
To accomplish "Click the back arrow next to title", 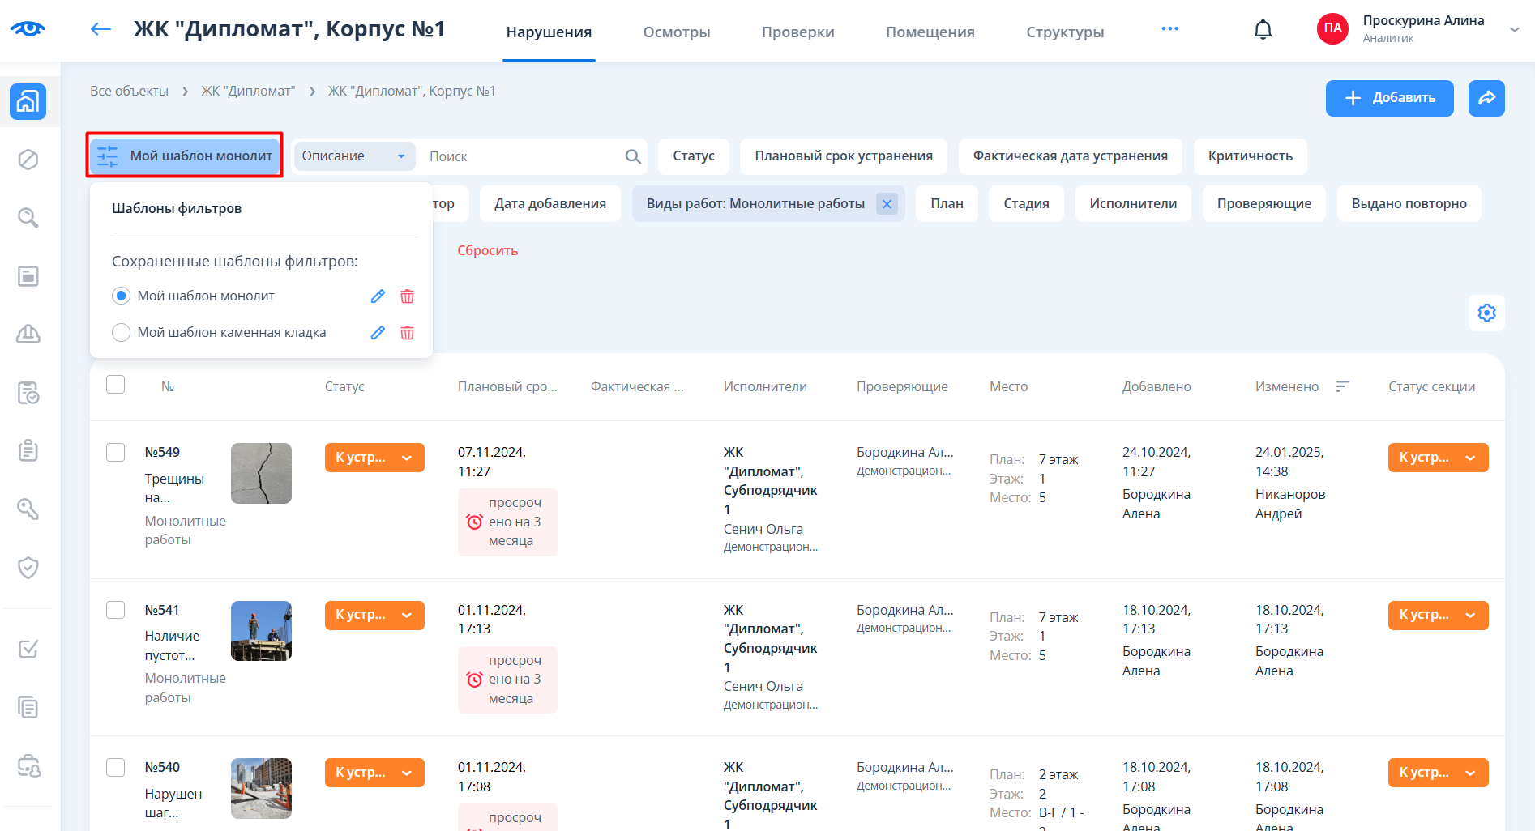I will click(100, 30).
